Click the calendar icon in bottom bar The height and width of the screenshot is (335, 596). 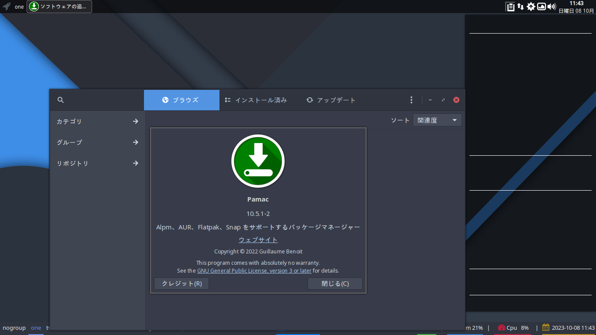click(x=546, y=327)
